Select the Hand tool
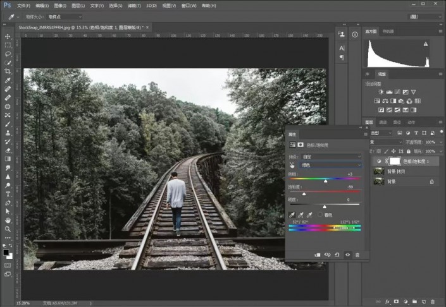The height and width of the screenshot is (307, 446). 8,220
